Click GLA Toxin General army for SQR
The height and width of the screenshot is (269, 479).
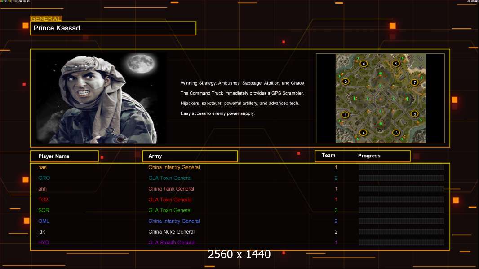pos(170,210)
